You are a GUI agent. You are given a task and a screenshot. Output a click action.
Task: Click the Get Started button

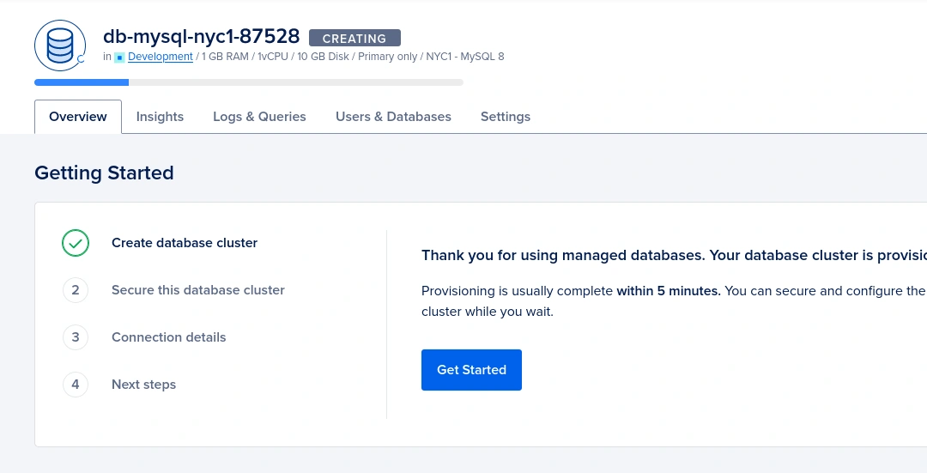(x=472, y=370)
